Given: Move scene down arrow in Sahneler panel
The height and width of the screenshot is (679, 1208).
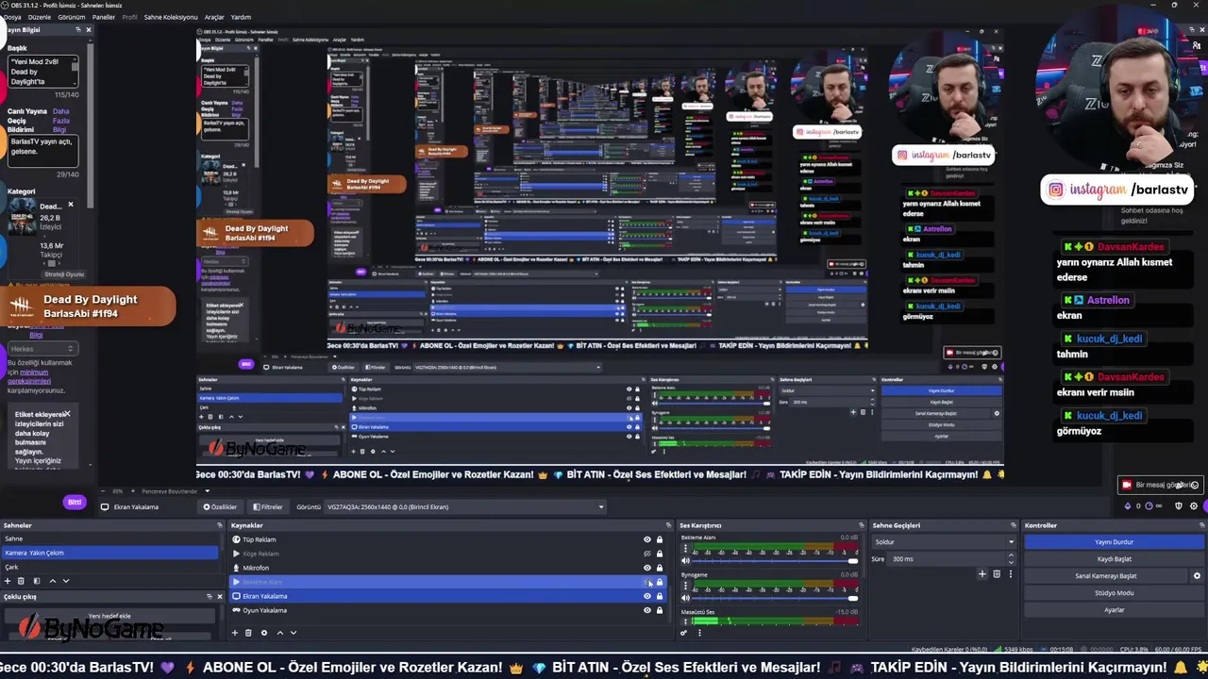Looking at the screenshot, I should click(66, 581).
